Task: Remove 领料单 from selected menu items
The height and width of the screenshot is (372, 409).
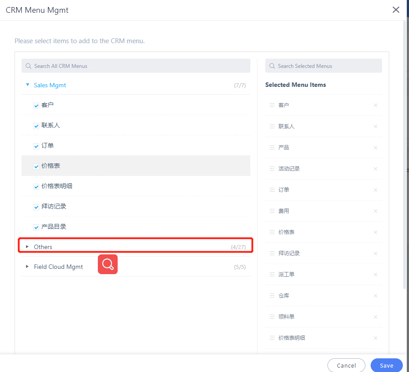Action: 376,317
